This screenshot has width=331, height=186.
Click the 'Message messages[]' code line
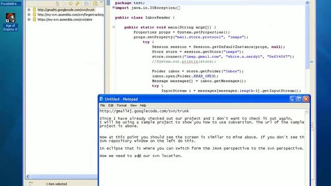coord(199,81)
